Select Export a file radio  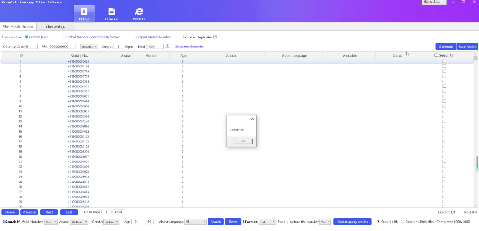coord(378,222)
